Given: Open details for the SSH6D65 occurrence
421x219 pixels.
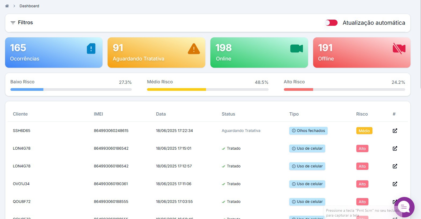Looking at the screenshot, I should click(x=395, y=131).
